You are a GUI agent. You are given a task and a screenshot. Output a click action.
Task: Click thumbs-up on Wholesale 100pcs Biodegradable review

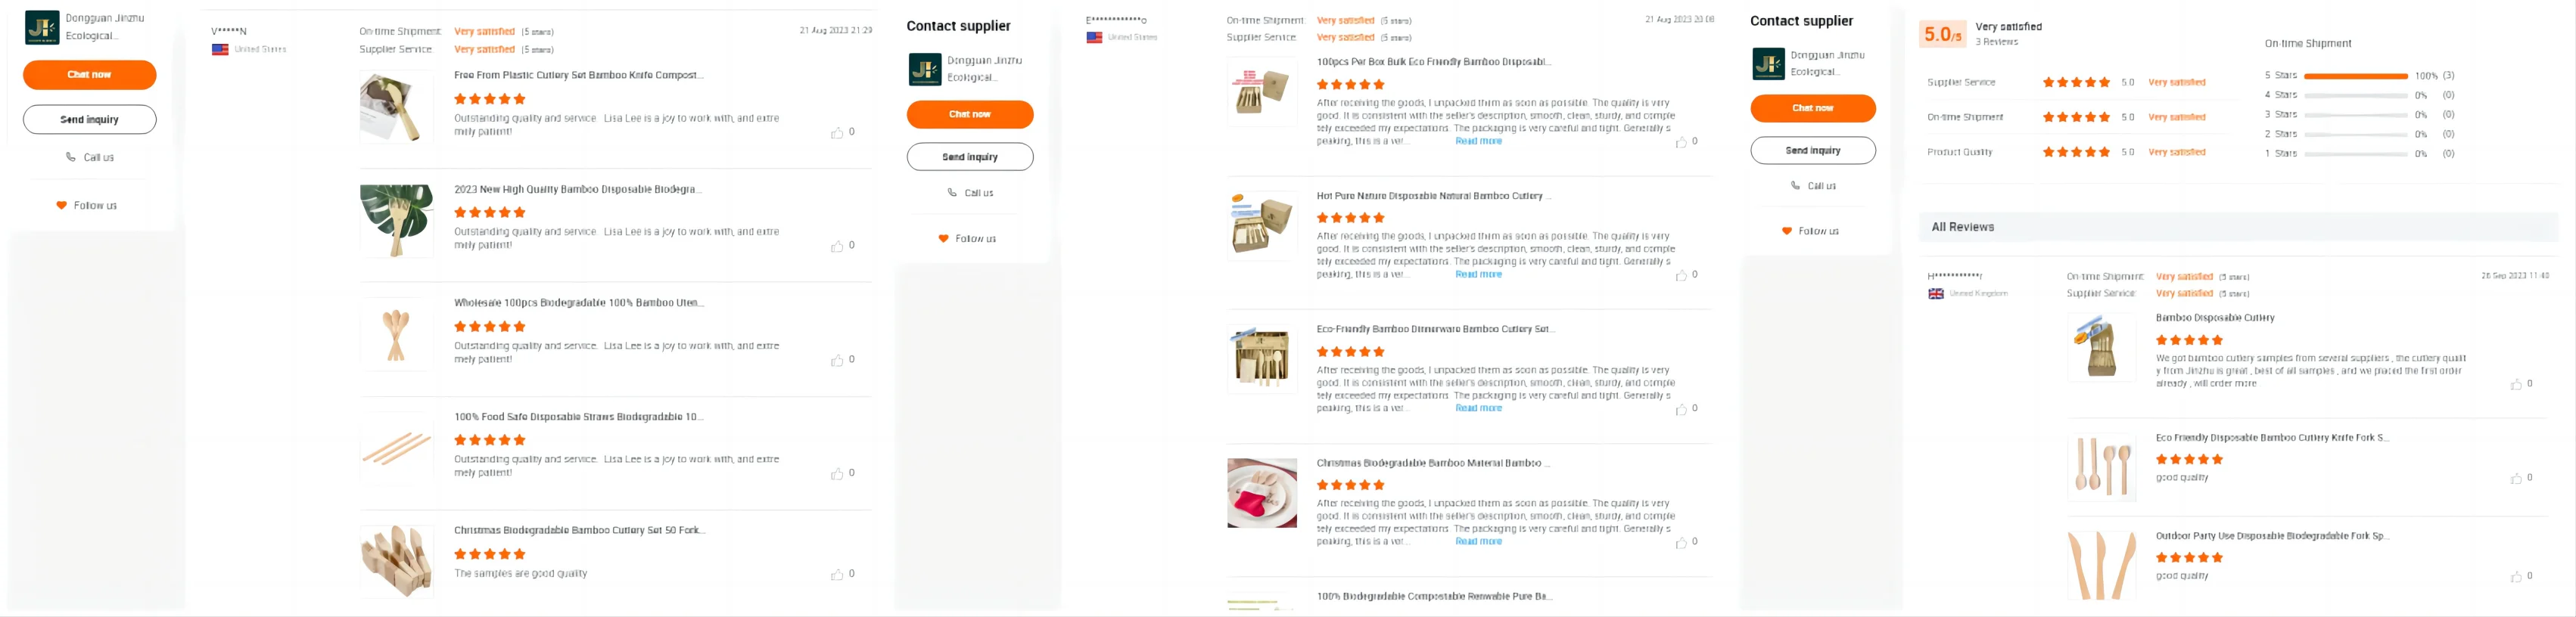(x=837, y=361)
